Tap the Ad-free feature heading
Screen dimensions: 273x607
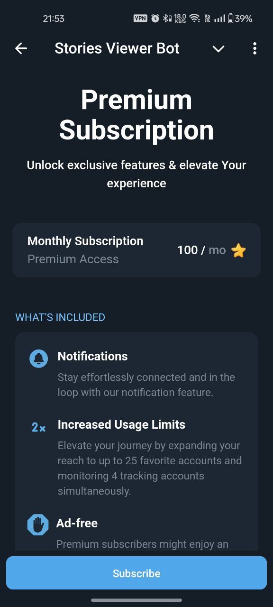pyautogui.click(x=77, y=523)
